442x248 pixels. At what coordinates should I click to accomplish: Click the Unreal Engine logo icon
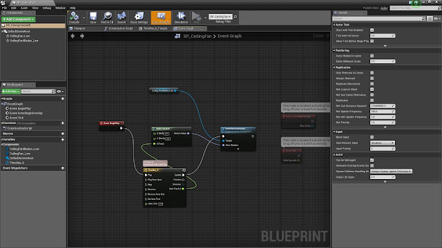click(x=3, y=3)
